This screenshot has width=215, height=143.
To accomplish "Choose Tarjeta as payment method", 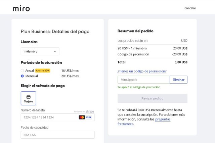I will tap(29, 98).
